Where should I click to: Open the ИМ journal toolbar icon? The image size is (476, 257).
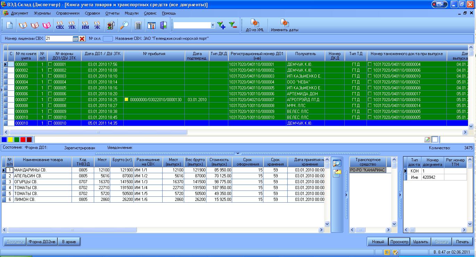coord(85,25)
